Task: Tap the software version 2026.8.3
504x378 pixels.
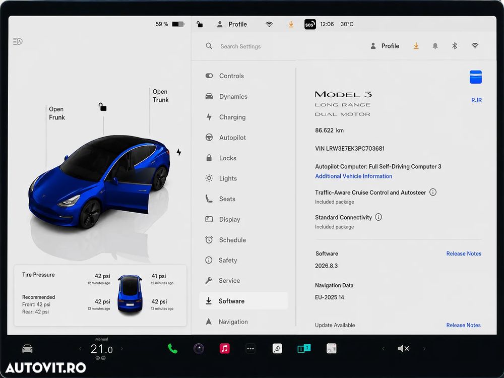Action: 326,266
